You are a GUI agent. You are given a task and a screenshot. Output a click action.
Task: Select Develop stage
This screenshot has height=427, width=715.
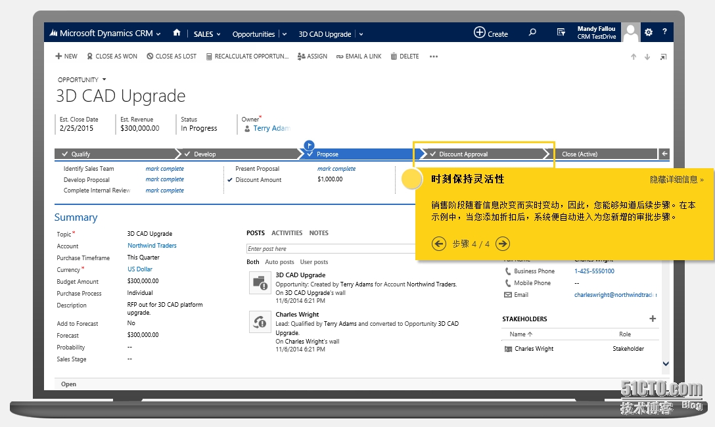[240, 154]
